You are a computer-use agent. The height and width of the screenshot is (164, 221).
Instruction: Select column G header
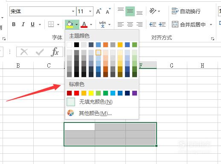172,66
